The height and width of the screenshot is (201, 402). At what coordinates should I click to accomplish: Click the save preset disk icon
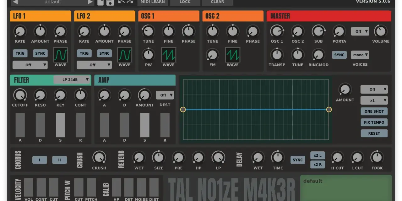tap(110, 2)
